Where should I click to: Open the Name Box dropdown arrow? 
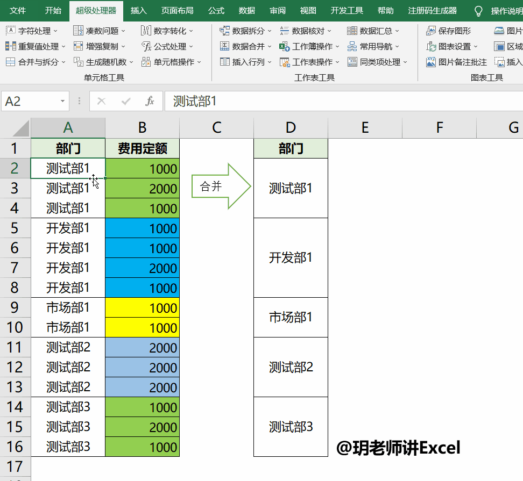coord(62,101)
